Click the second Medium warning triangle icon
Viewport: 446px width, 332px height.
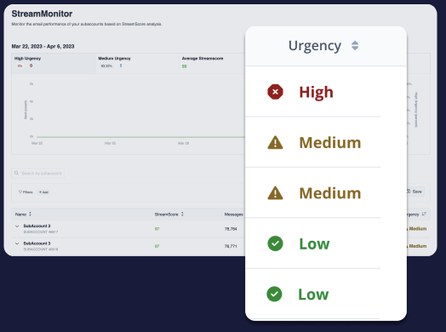[275, 193]
